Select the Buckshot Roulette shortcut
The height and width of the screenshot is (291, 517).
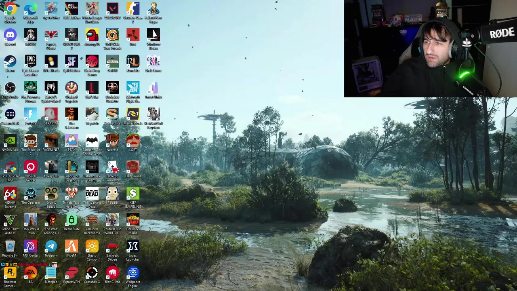click(112, 88)
